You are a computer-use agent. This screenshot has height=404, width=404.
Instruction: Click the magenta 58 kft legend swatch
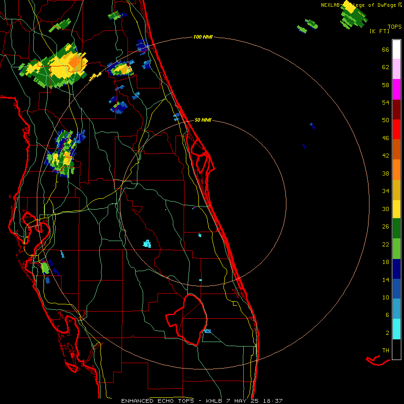(x=396, y=89)
